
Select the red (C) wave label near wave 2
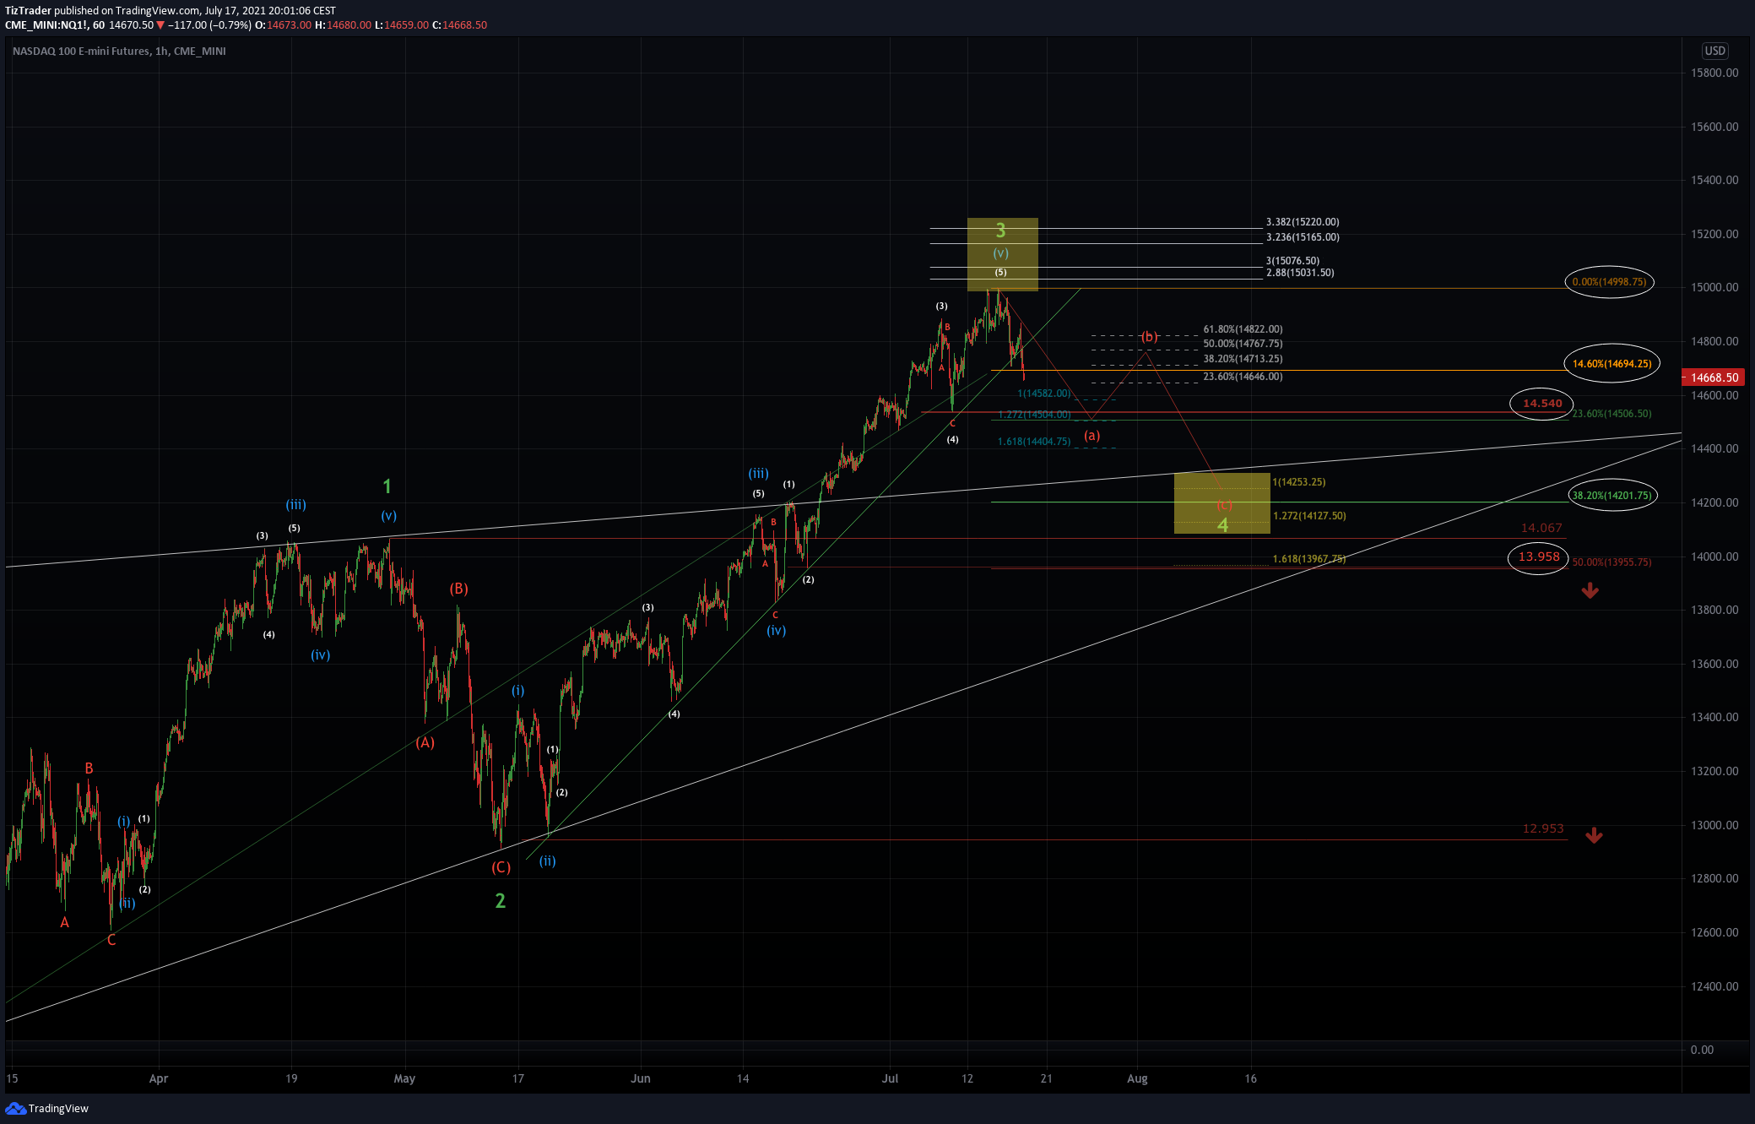click(501, 867)
